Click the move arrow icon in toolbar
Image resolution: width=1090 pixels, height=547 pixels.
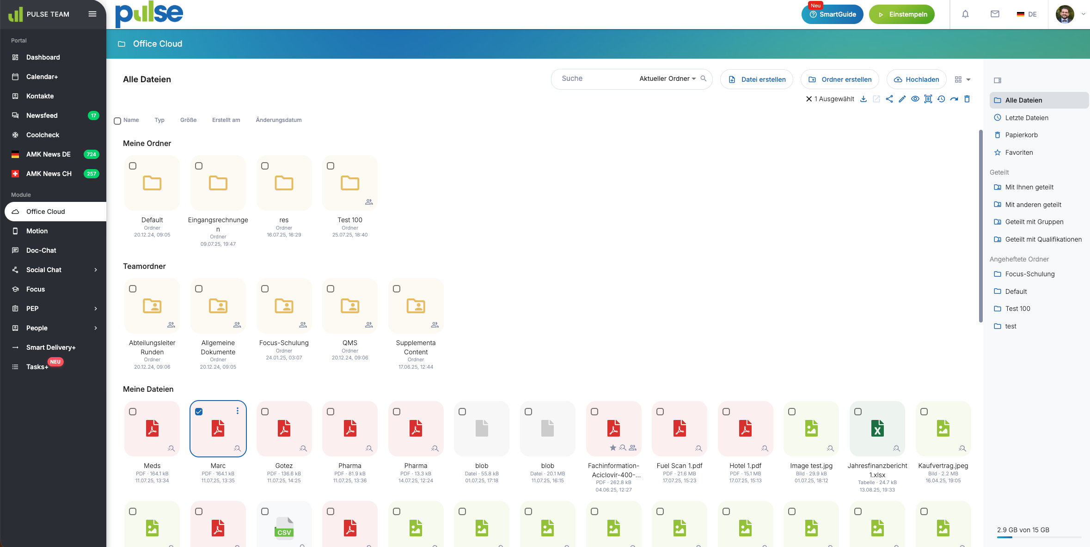pos(954,99)
